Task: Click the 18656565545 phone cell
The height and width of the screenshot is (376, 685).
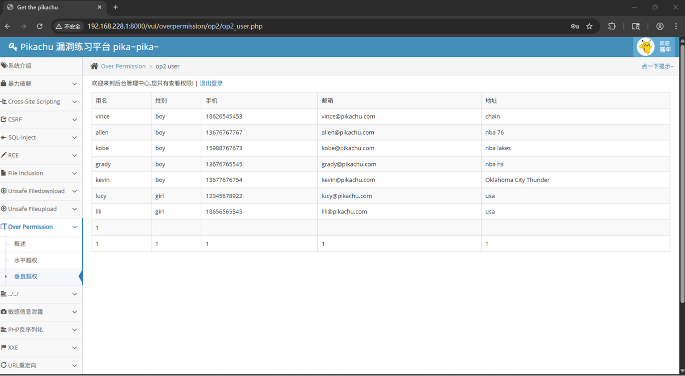Action: click(x=259, y=212)
